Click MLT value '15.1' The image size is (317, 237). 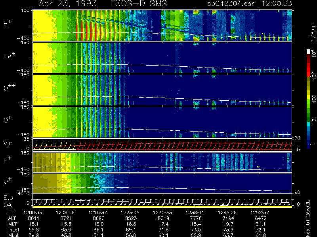tap(34, 224)
